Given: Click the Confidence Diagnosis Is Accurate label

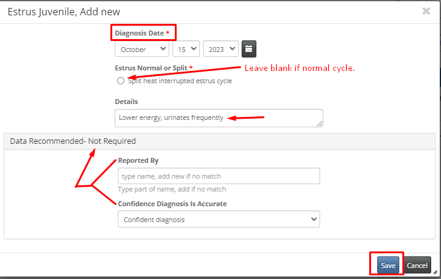Looking at the screenshot, I should 172,204.
